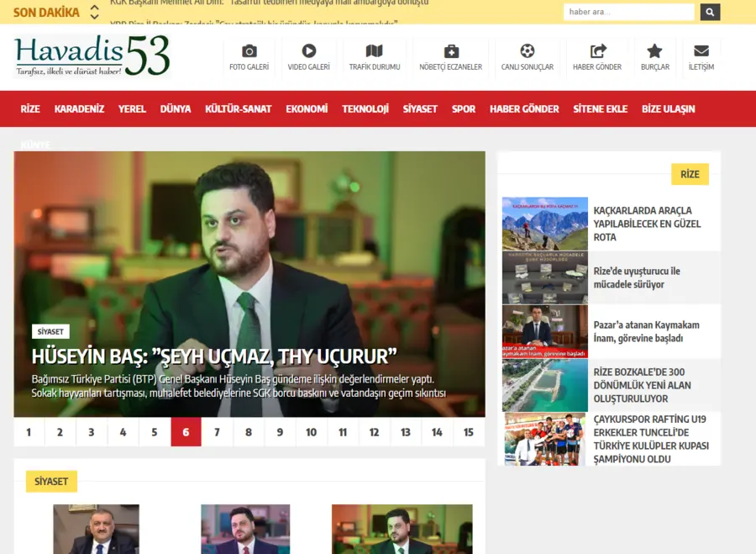Click the search magnifier button
Image resolution: width=756 pixels, height=554 pixels.
(710, 12)
